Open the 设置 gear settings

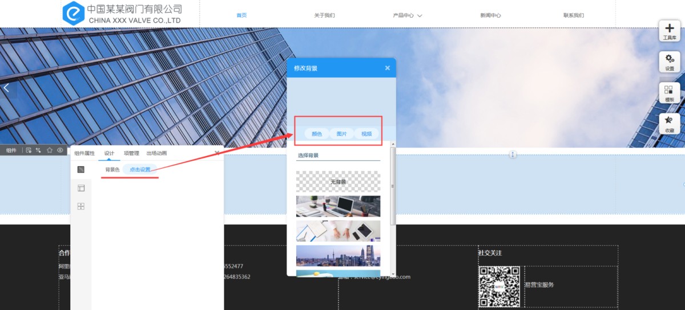[669, 61]
